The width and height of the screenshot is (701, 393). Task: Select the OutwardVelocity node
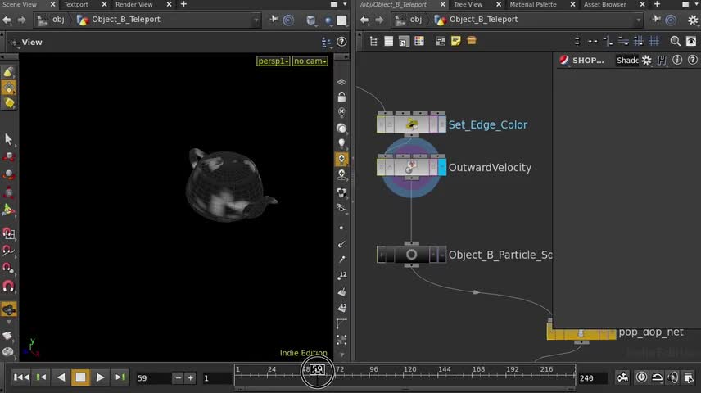pyautogui.click(x=411, y=167)
